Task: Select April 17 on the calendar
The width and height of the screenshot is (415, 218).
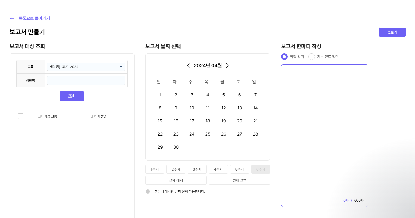Action: [x=192, y=121]
